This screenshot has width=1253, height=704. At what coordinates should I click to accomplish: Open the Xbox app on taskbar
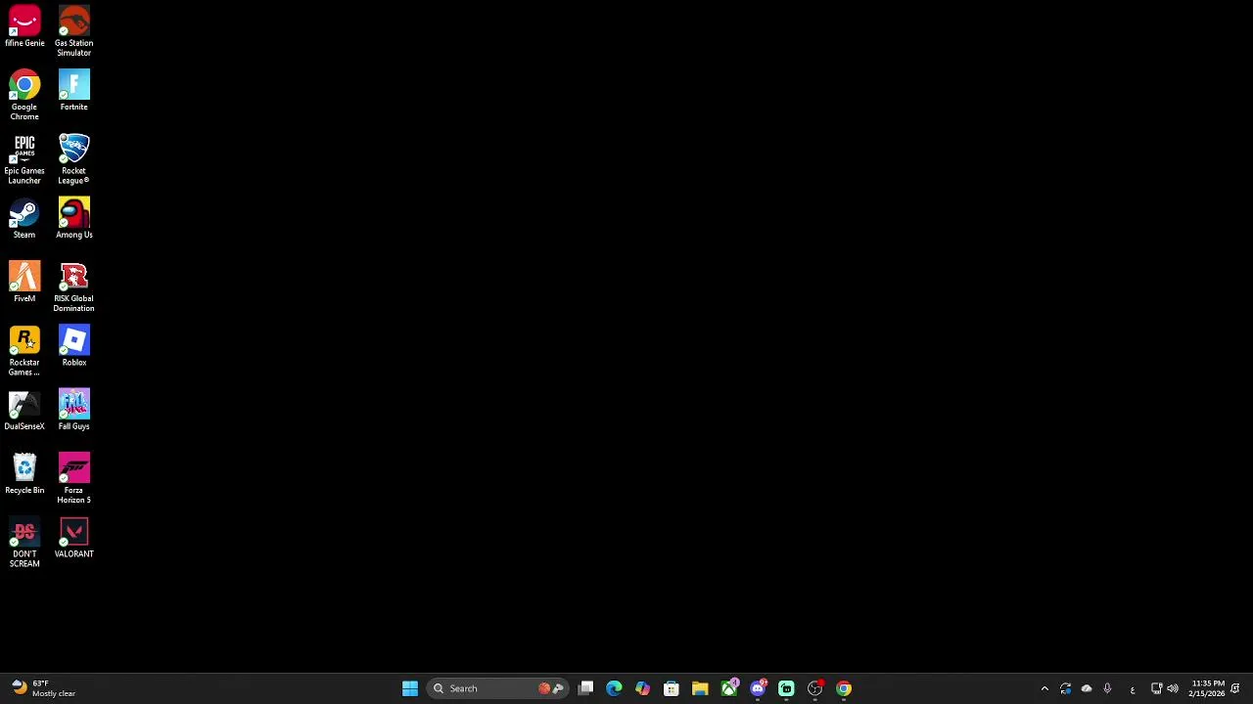728,688
